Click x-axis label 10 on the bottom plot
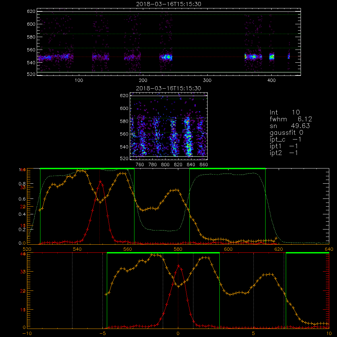 pyautogui.click(x=329, y=333)
